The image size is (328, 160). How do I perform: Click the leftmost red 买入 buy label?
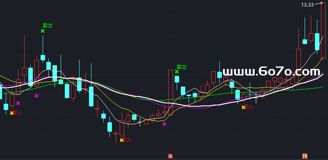tap(17, 113)
